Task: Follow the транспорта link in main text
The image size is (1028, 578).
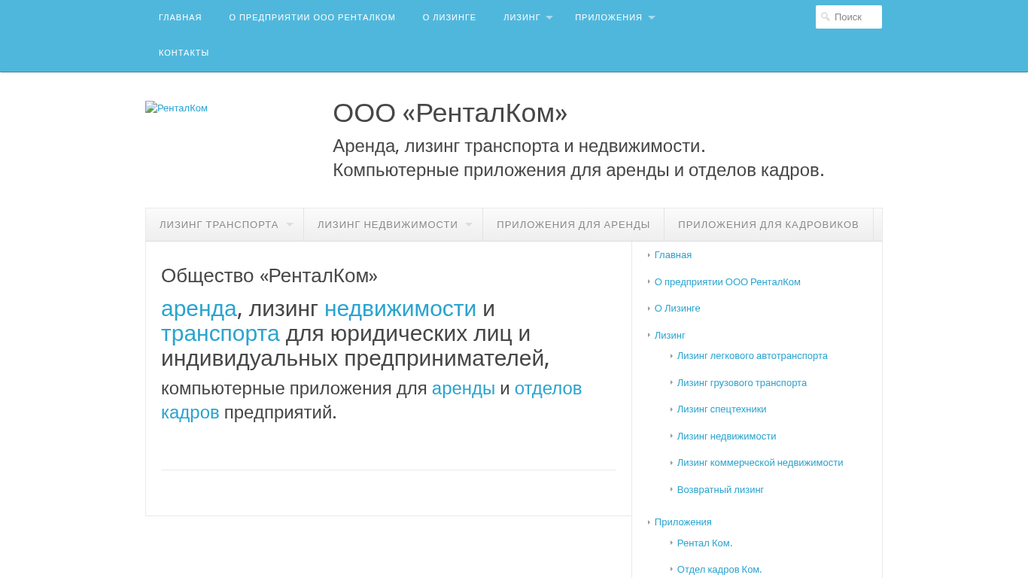Action: coord(220,333)
